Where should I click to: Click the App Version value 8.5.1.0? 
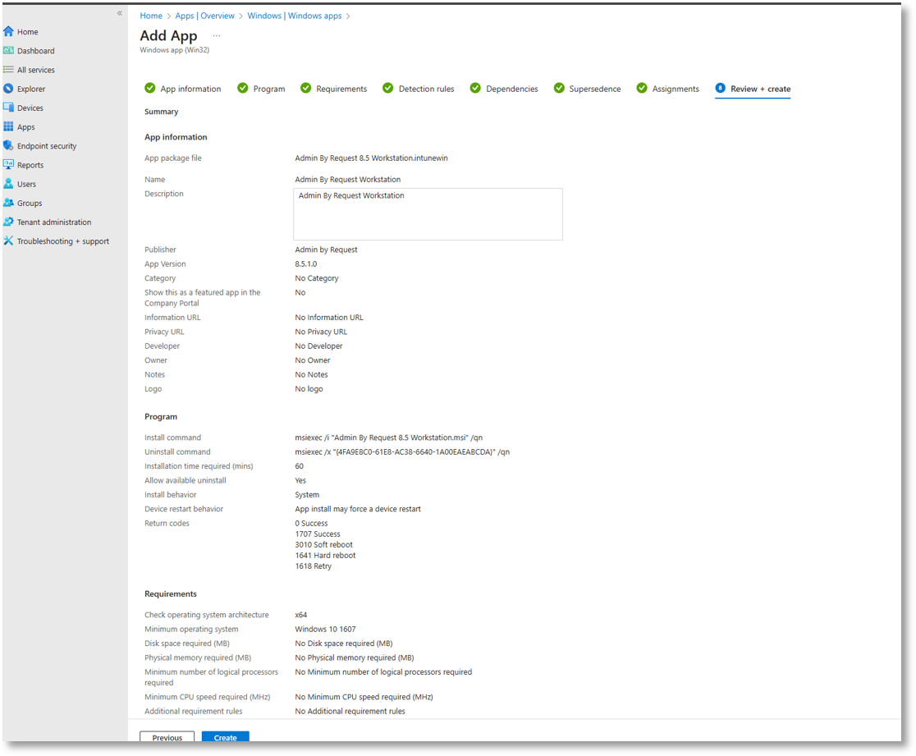pos(305,263)
